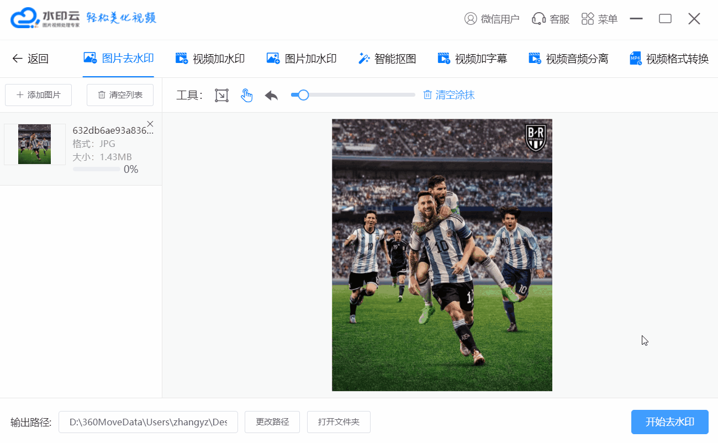Select the rectangle selection tool
Image resolution: width=718 pixels, height=443 pixels.
221,95
